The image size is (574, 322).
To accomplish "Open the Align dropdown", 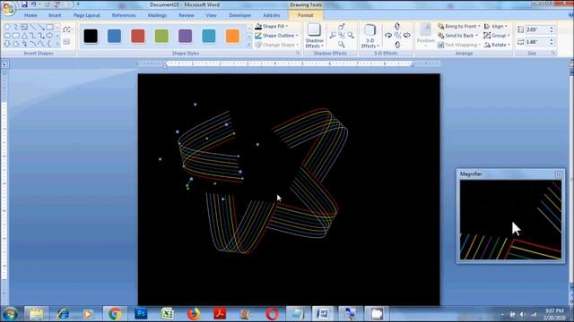I will coord(496,26).
